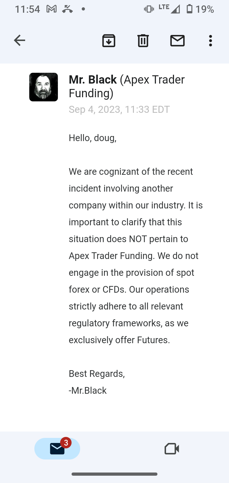The height and width of the screenshot is (483, 229).
Task: Archive this email from Mr. Black
Action: (108, 40)
